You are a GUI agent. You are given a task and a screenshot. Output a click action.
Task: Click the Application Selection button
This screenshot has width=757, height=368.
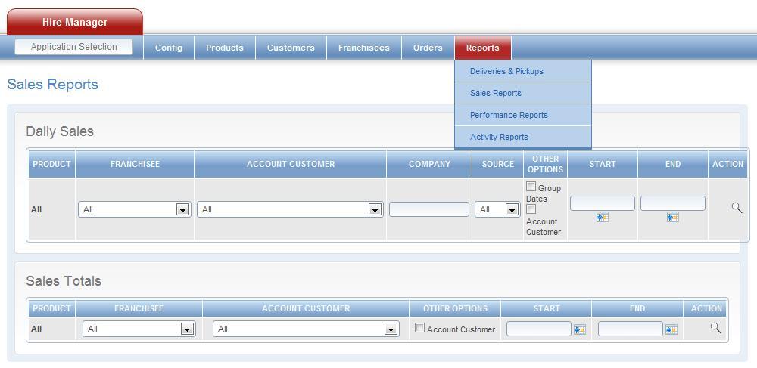73,47
